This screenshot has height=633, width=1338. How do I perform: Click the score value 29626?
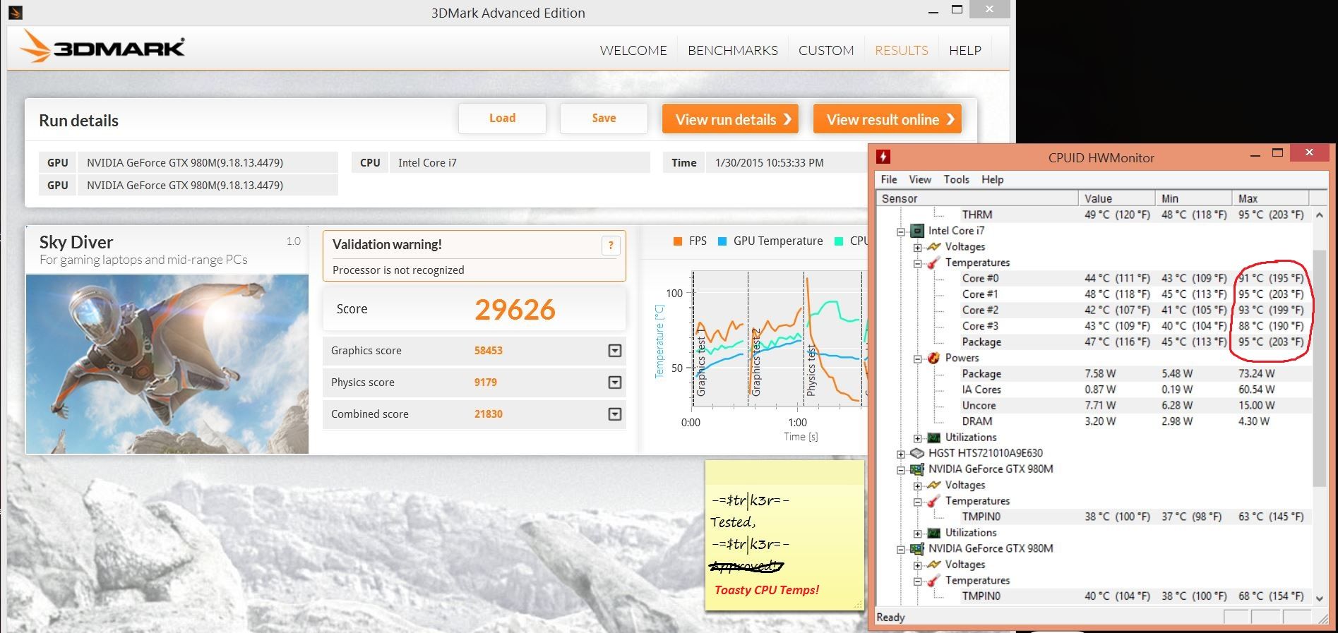click(x=515, y=310)
